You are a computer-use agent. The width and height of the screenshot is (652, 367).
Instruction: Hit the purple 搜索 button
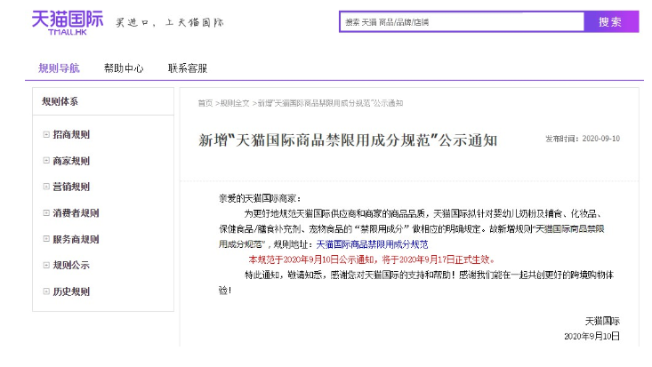611,22
